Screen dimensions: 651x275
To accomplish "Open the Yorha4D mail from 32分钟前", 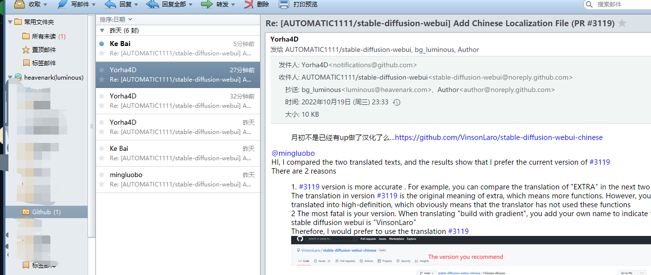I will tap(178, 100).
